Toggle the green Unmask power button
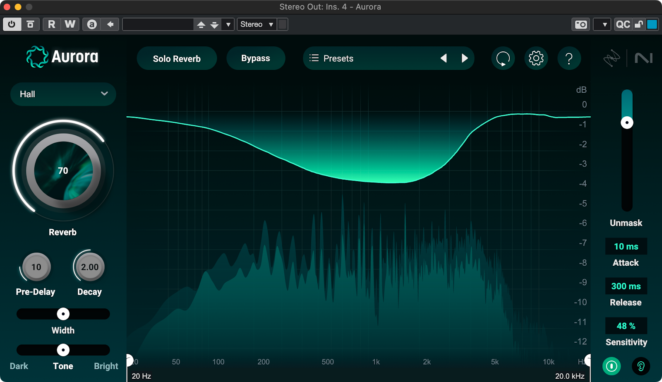The image size is (662, 382). (x=612, y=366)
